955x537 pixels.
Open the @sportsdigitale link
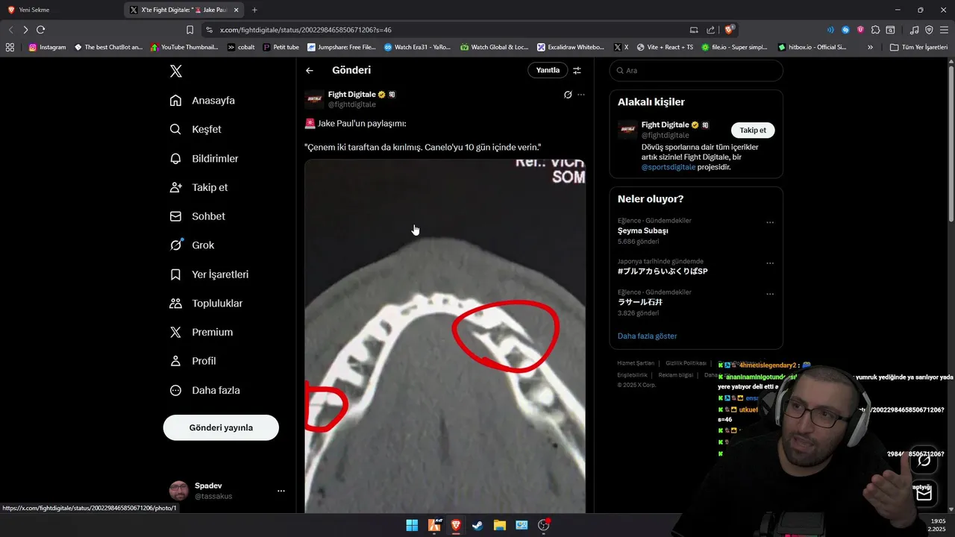tap(668, 167)
